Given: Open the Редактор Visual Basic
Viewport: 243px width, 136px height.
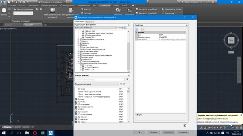Looking at the screenshot, I should point(147,9).
